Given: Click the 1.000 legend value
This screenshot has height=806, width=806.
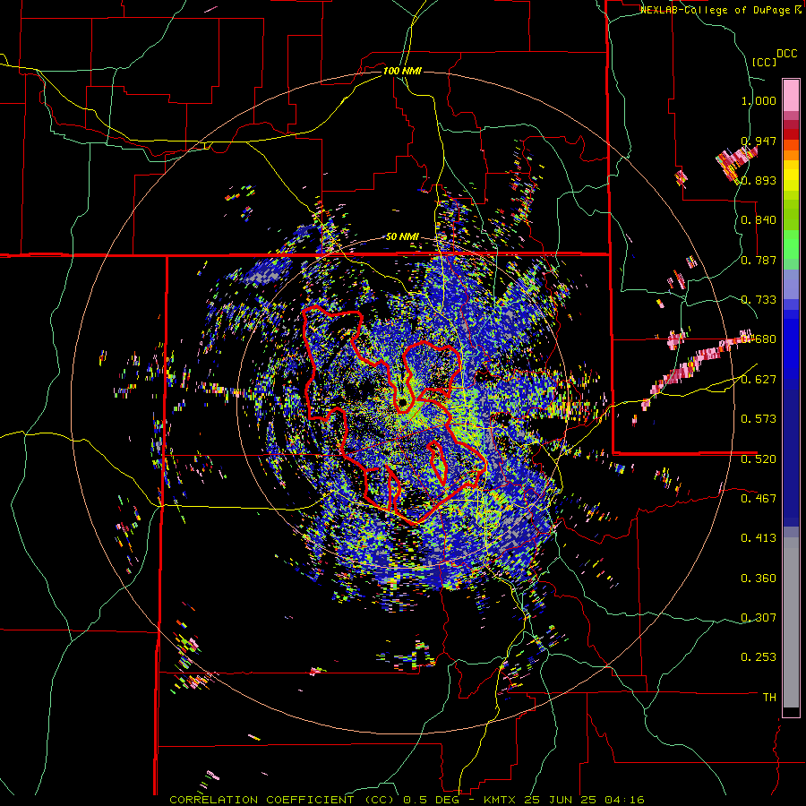Looking at the screenshot, I should (x=759, y=100).
